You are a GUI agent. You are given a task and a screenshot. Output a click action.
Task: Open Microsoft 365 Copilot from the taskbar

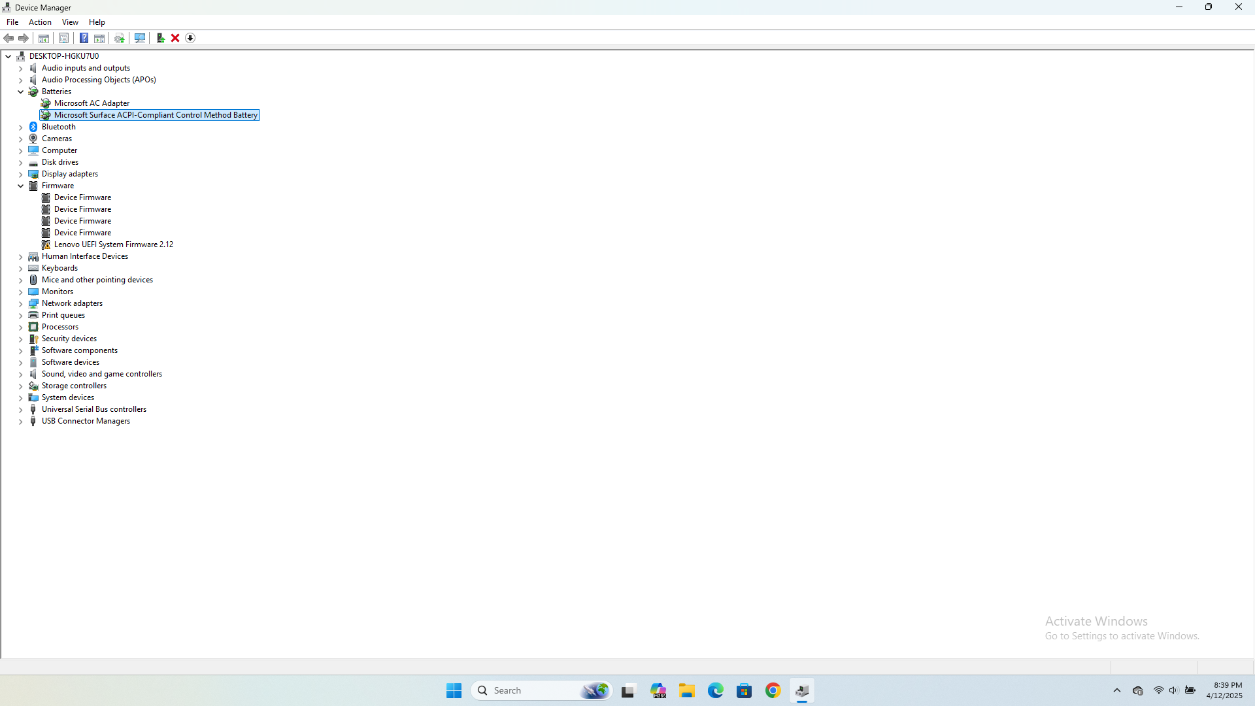tap(658, 690)
